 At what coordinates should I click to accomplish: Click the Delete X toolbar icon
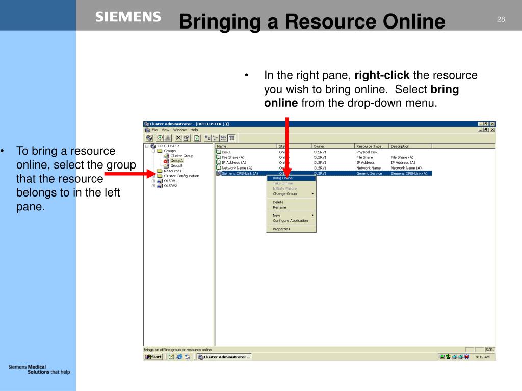coord(178,138)
